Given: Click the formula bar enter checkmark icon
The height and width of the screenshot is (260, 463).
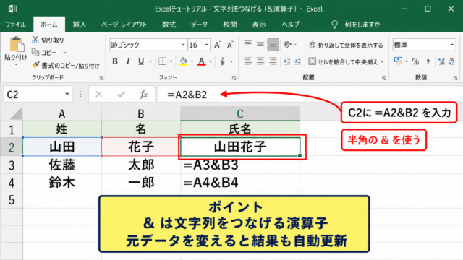Looking at the screenshot, I should coord(121,95).
